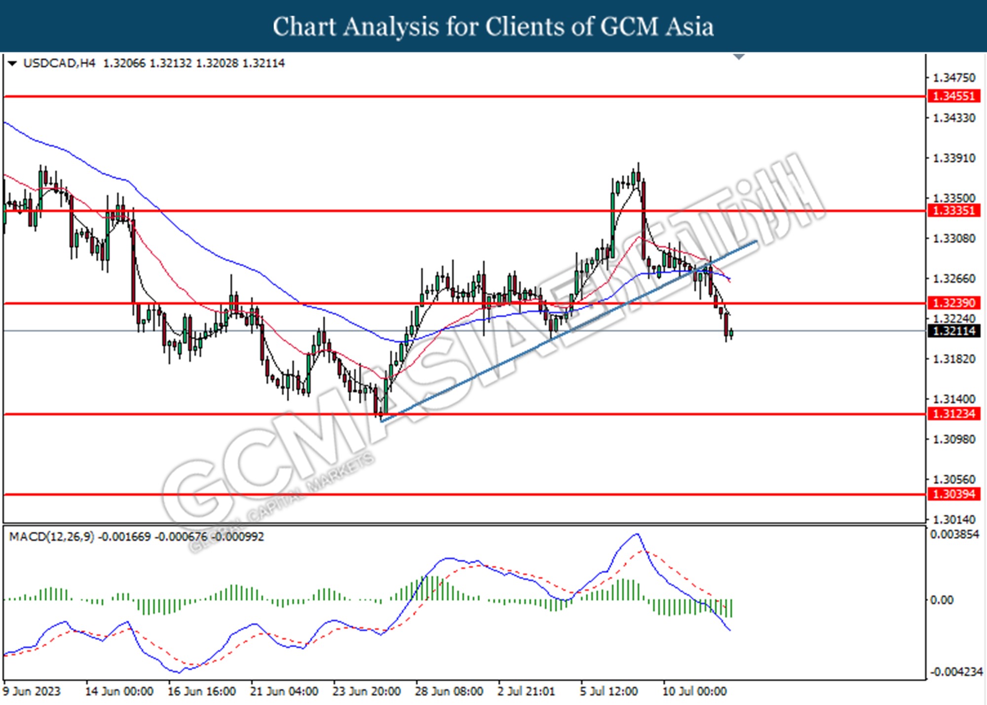The height and width of the screenshot is (705, 987).
Task: Click the 0.00 MACD zero level label
Action: [942, 600]
